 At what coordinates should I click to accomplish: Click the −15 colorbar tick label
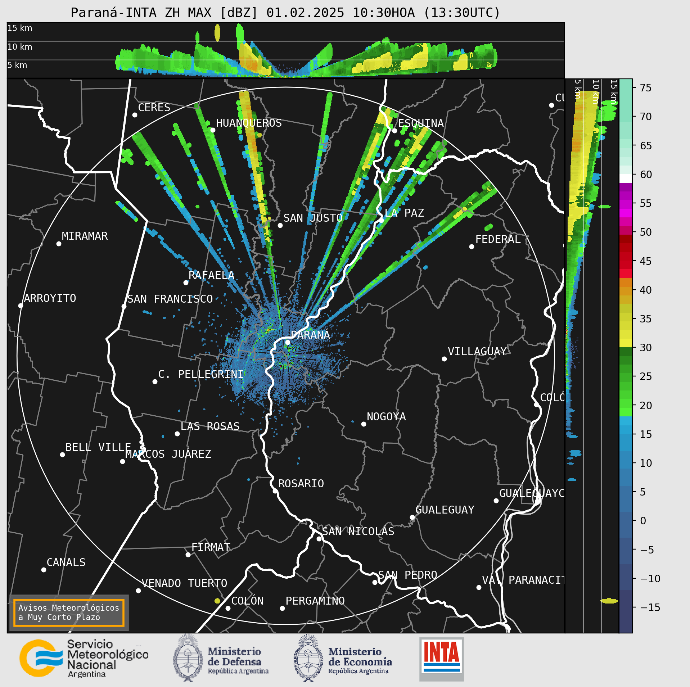650,607
